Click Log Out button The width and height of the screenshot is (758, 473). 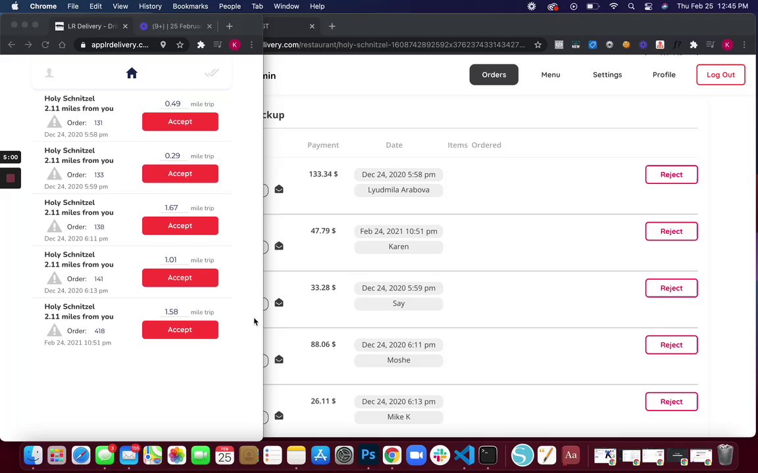(x=720, y=75)
